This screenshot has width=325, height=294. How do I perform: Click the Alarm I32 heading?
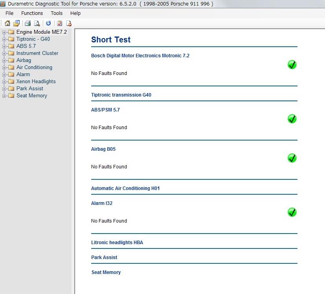pyautogui.click(x=102, y=203)
